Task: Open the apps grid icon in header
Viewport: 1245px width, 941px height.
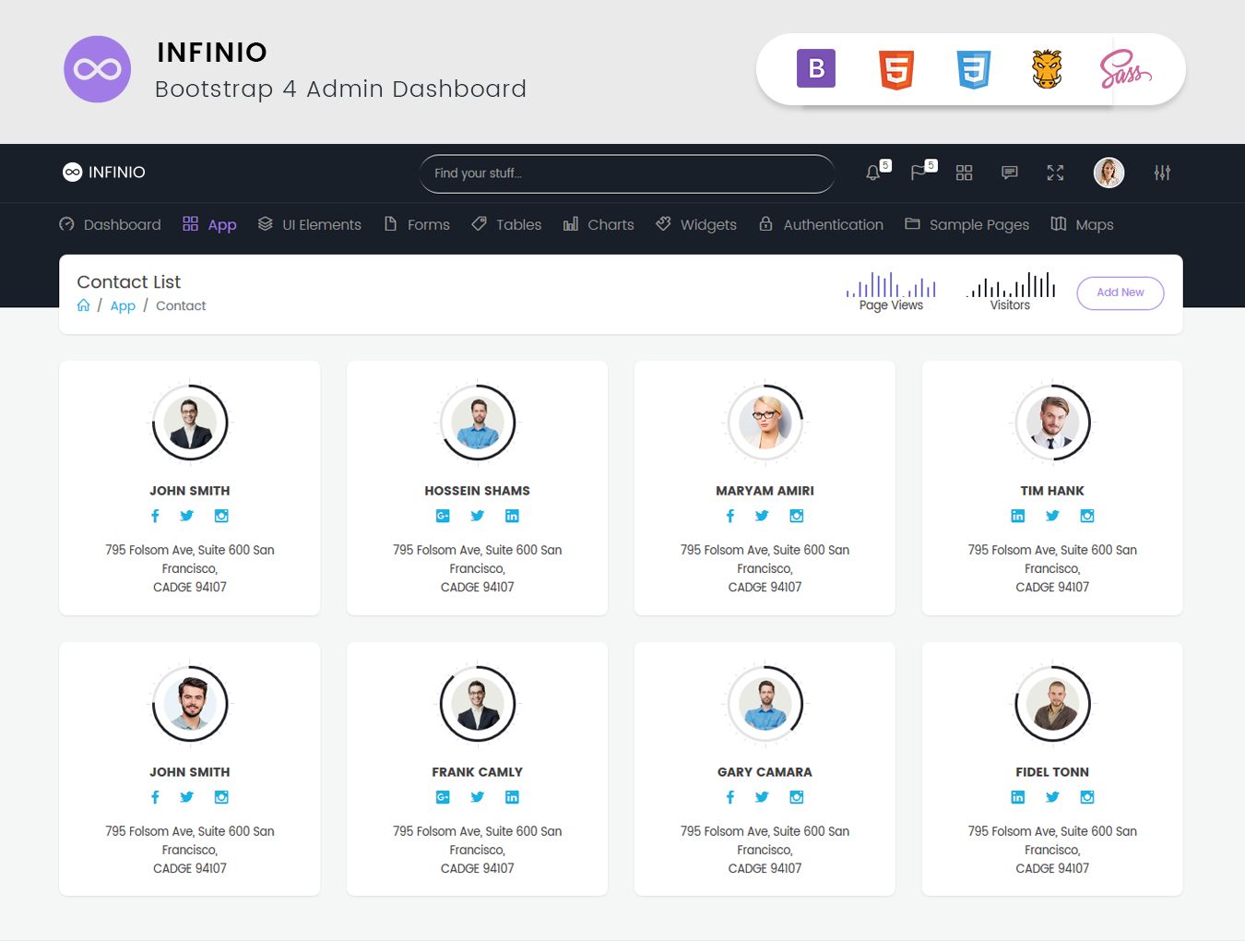Action: [964, 173]
